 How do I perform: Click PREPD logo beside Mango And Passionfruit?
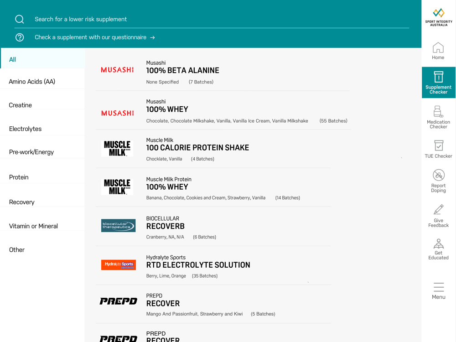(119, 301)
